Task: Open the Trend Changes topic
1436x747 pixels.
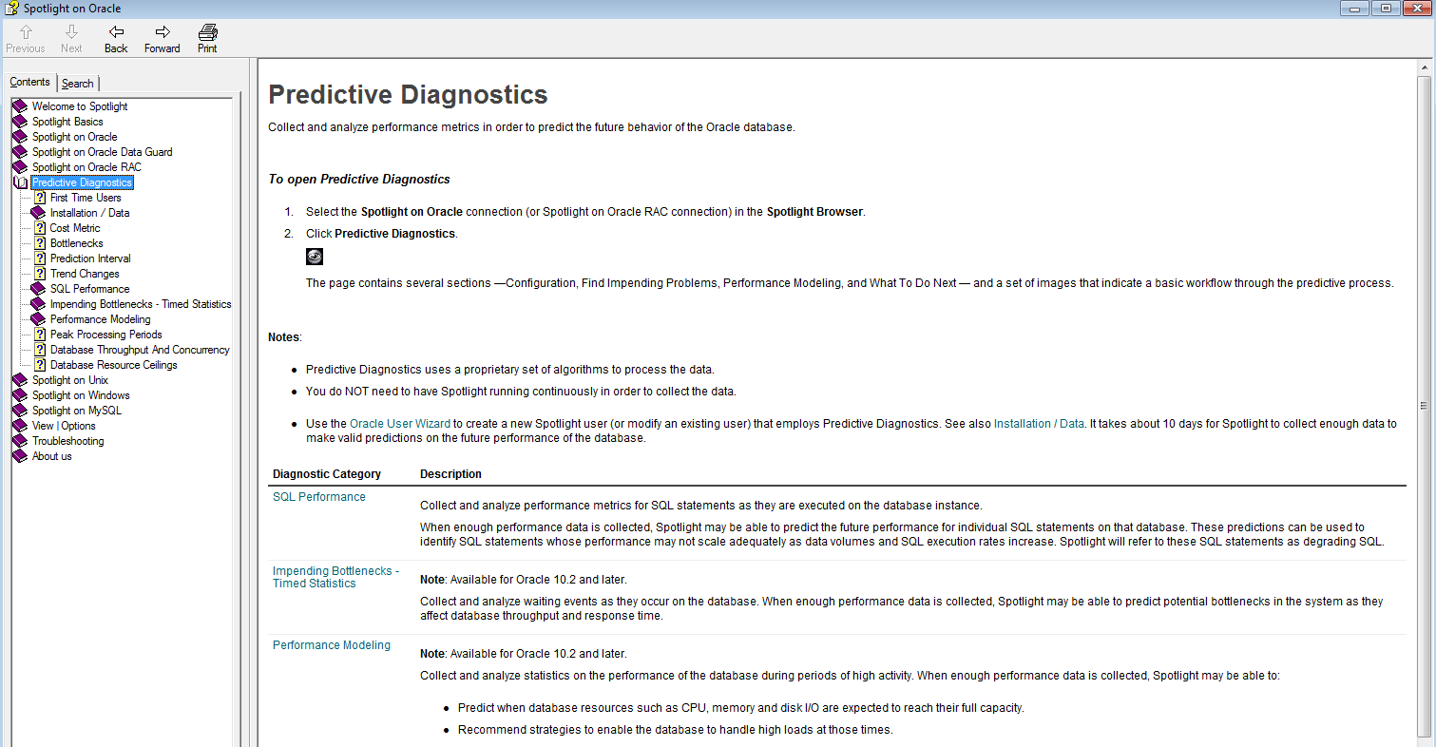Action: click(x=85, y=274)
